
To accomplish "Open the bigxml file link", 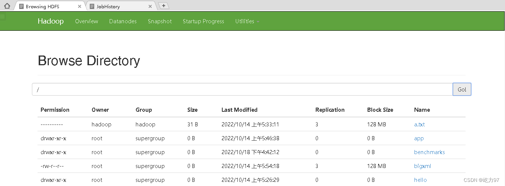I will [423, 166].
